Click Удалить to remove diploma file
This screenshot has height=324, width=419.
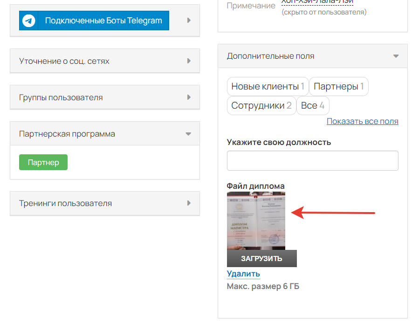(x=243, y=274)
